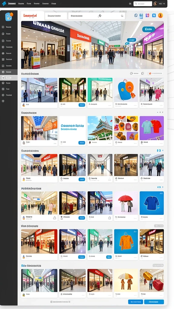Click the blue button under the white blue-text card
Image resolution: width=174 pixels, height=309 pixels.
tap(82, 143)
